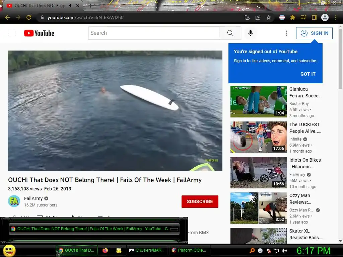This screenshot has height=257, width=343.
Task: Search with your voice microphone icon
Action: click(x=251, y=33)
